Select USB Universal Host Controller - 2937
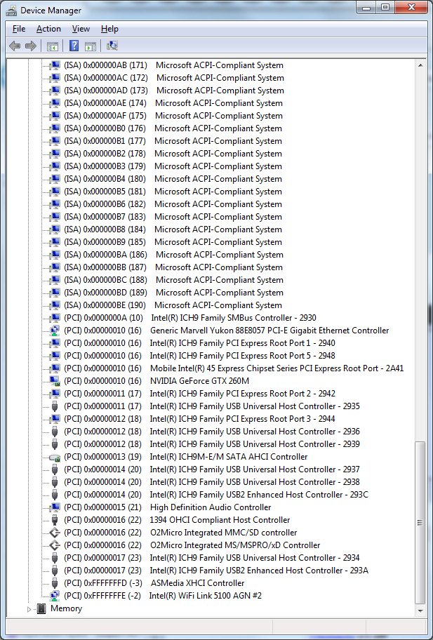Screen dimensions: 433x640 212,469
